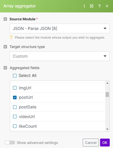Image resolution: width=113 pixels, height=148 pixels.
Task: Check the videoUrl field checkbox
Action: [x=15, y=117]
